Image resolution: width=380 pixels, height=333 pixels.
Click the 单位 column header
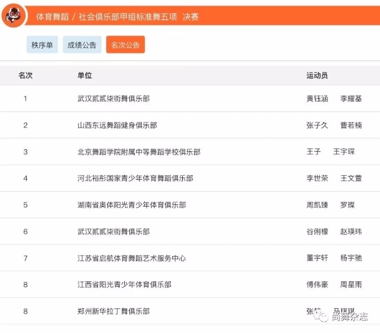(84, 75)
